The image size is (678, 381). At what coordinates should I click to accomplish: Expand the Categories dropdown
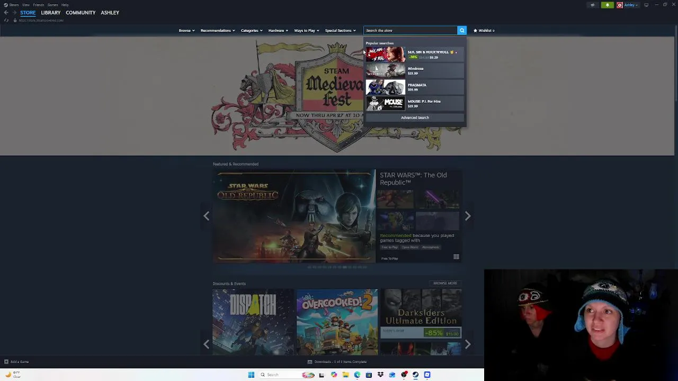pos(252,30)
